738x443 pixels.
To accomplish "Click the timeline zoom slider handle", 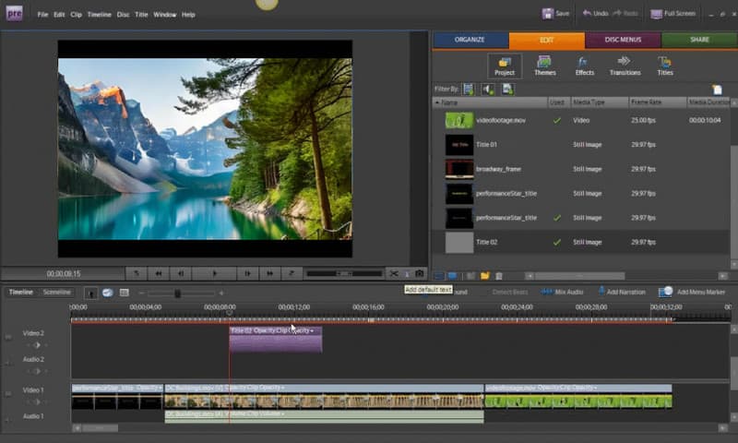I will point(177,293).
